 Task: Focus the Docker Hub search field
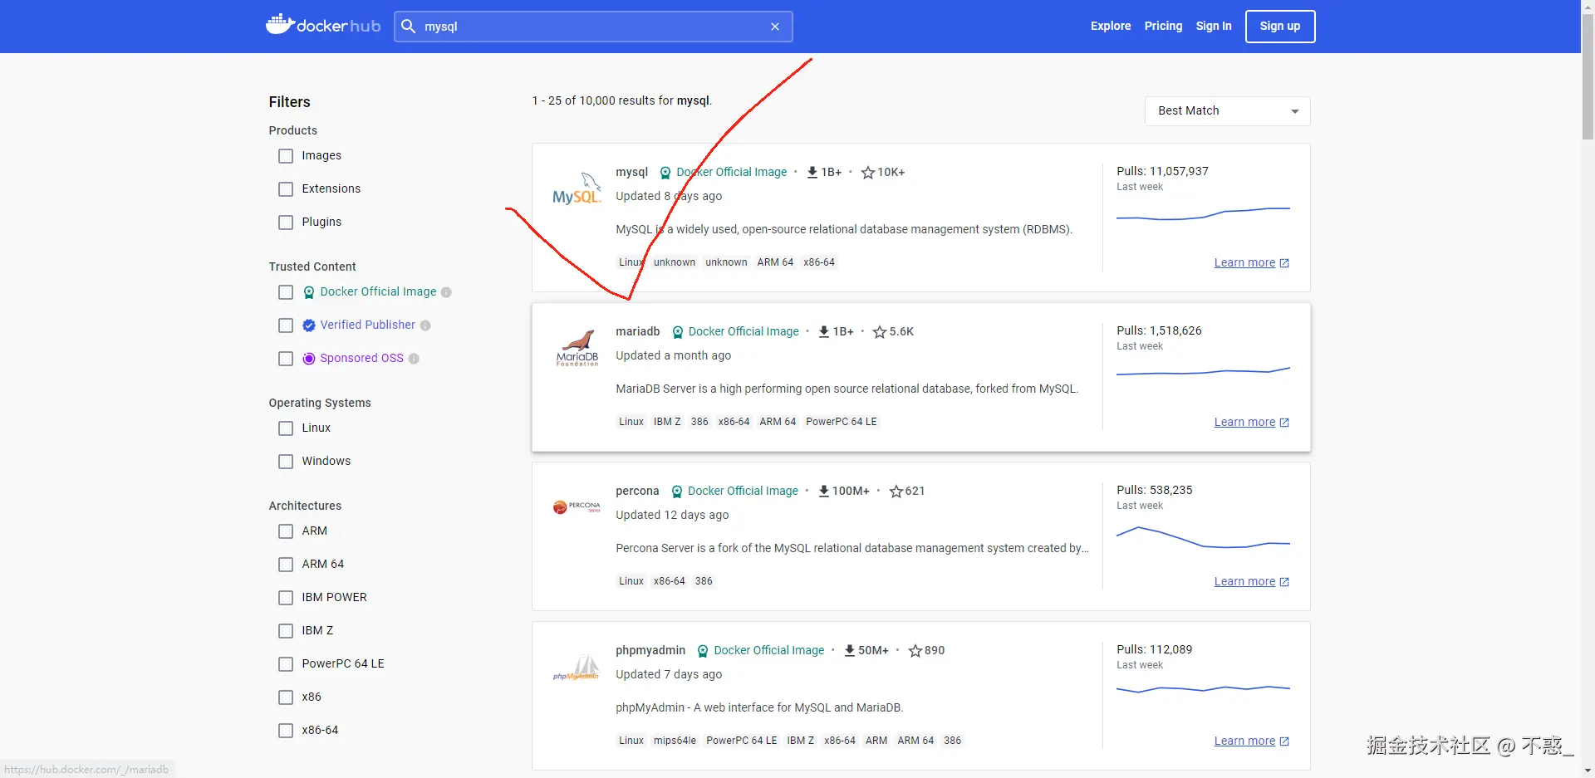(x=593, y=27)
